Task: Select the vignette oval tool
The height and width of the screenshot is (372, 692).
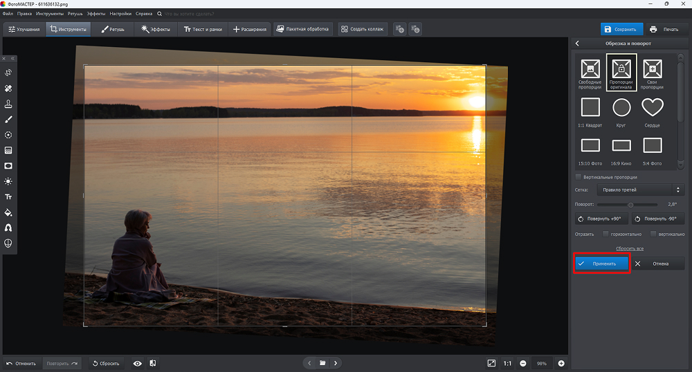Action: [8, 166]
